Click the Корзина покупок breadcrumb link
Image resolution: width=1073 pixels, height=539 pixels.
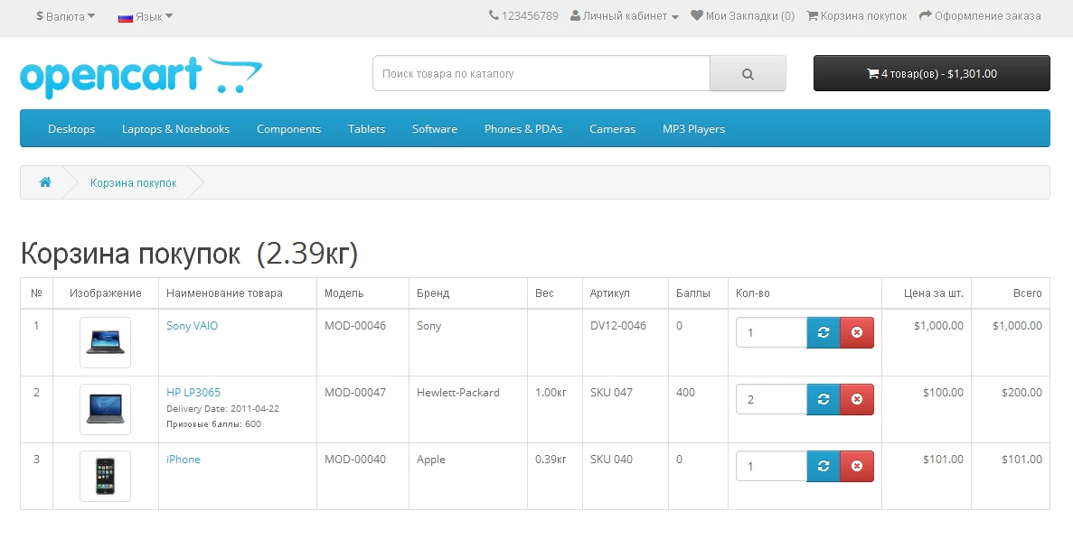pyautogui.click(x=134, y=183)
